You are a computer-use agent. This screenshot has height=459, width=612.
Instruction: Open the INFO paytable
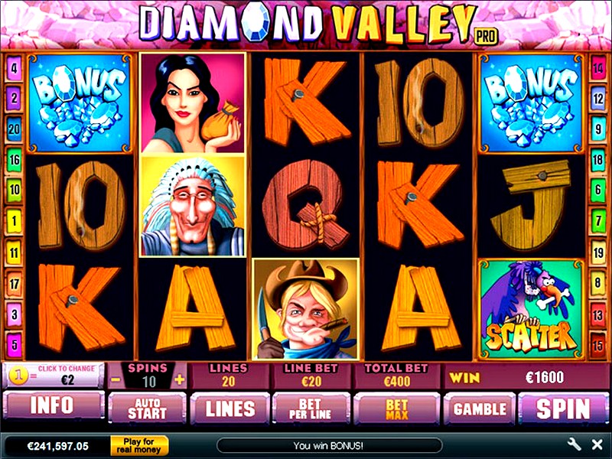pyautogui.click(x=54, y=406)
